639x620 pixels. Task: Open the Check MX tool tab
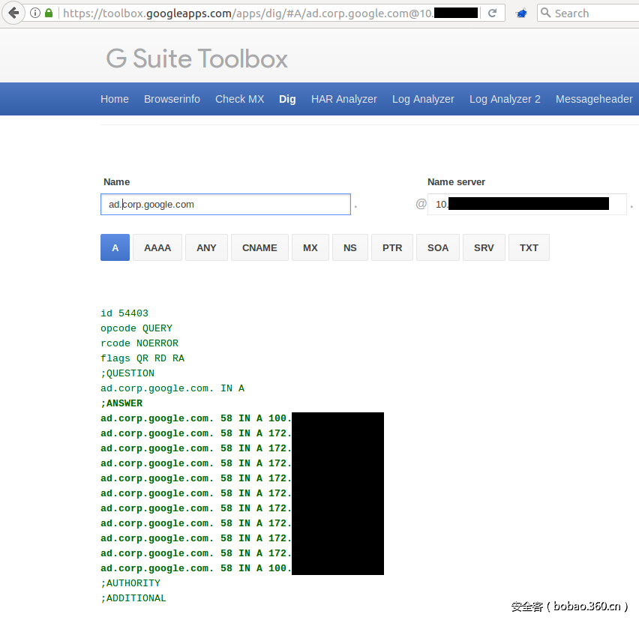pos(239,99)
